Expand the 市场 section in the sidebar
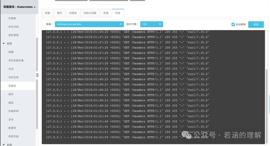This screenshot has height=146, width=270. pyautogui.click(x=9, y=144)
